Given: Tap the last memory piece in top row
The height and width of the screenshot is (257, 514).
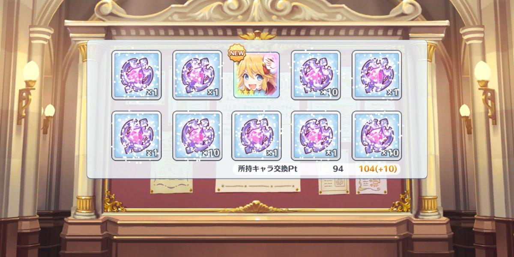Looking at the screenshot, I should click(377, 75).
